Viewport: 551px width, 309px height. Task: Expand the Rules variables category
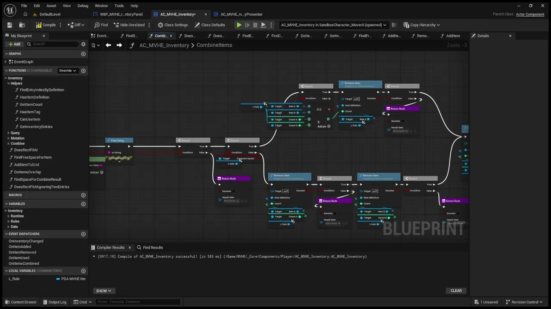tap(9, 221)
